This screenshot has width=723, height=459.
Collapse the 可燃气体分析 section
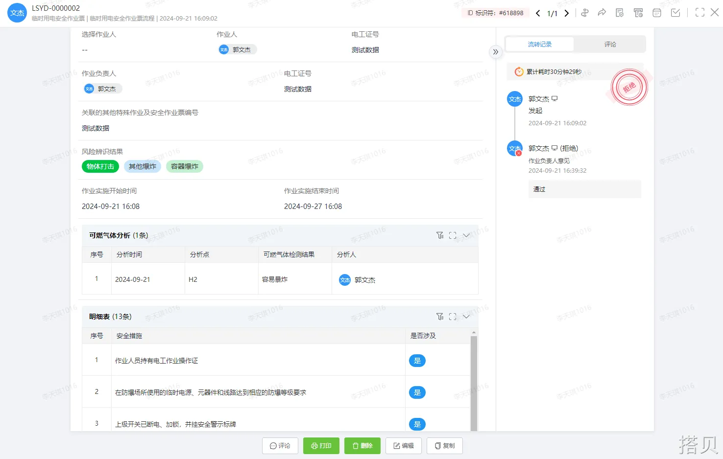[466, 235]
